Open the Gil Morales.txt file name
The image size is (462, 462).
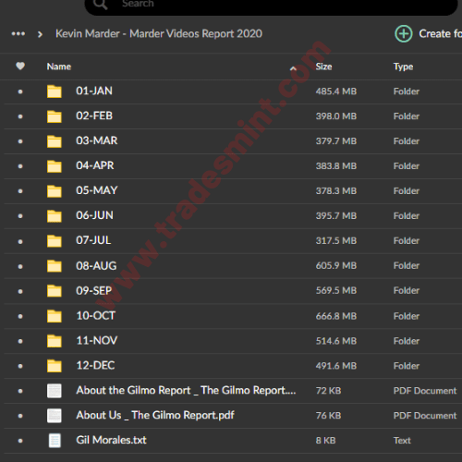pos(111,440)
